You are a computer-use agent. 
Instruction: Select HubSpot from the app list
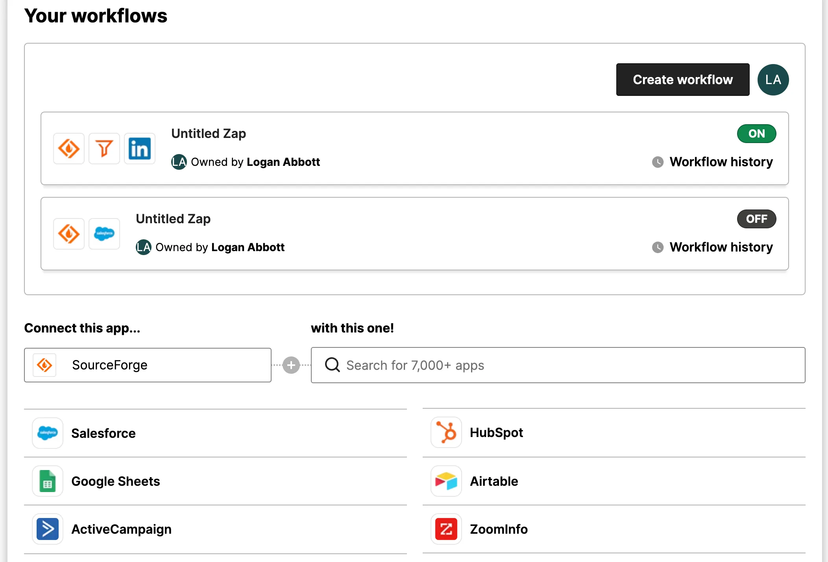614,432
